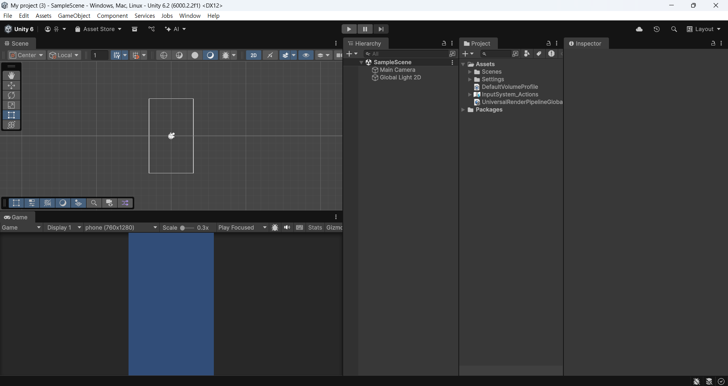Viewport: 728px width, 386px height.
Task: Click the Scale slider in Game view
Action: click(x=187, y=228)
